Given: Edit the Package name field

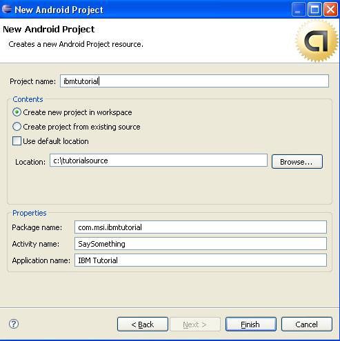Looking at the screenshot, I should coord(201,227).
